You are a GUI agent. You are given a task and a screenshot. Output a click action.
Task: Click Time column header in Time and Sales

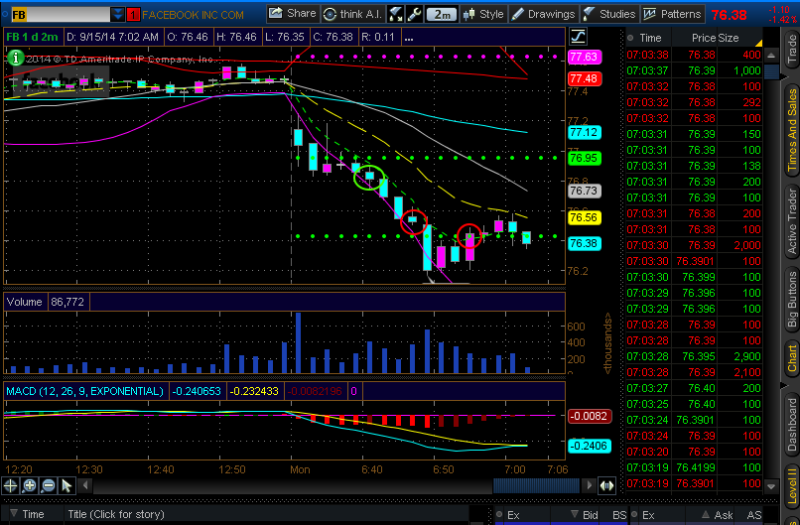tap(650, 38)
